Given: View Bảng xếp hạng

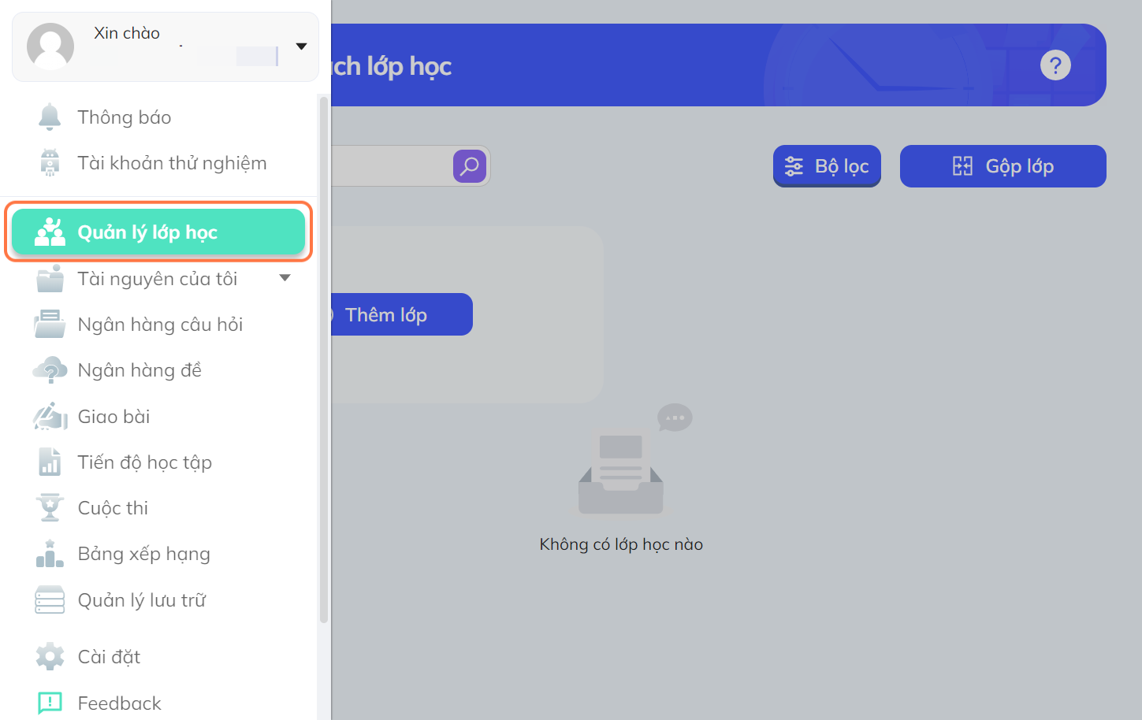Looking at the screenshot, I should [144, 554].
